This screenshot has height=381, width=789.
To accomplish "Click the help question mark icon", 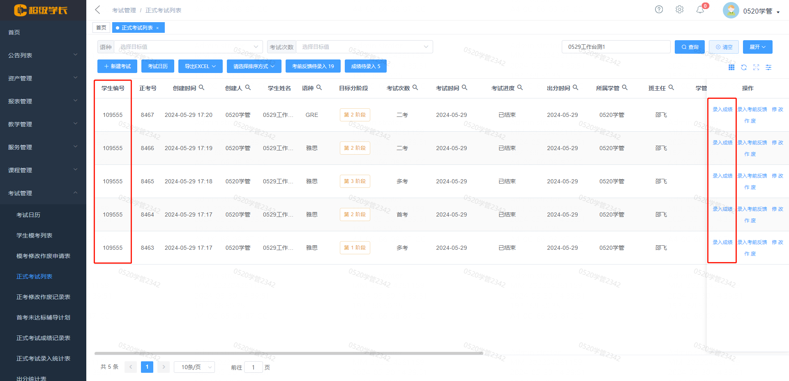I will pos(659,9).
